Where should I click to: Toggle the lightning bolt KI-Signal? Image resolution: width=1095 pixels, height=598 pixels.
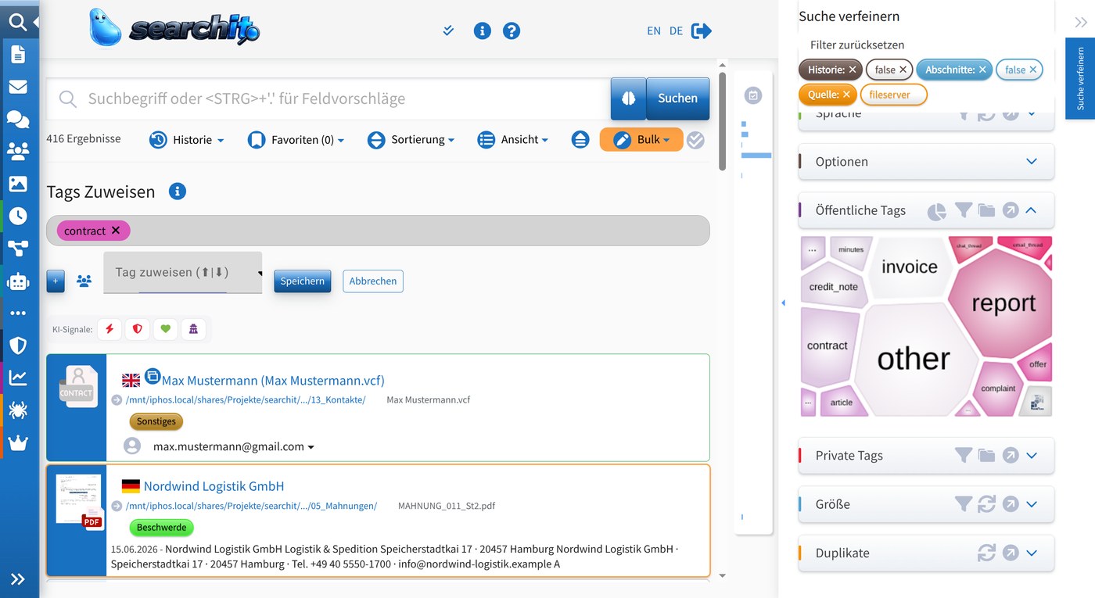(109, 330)
